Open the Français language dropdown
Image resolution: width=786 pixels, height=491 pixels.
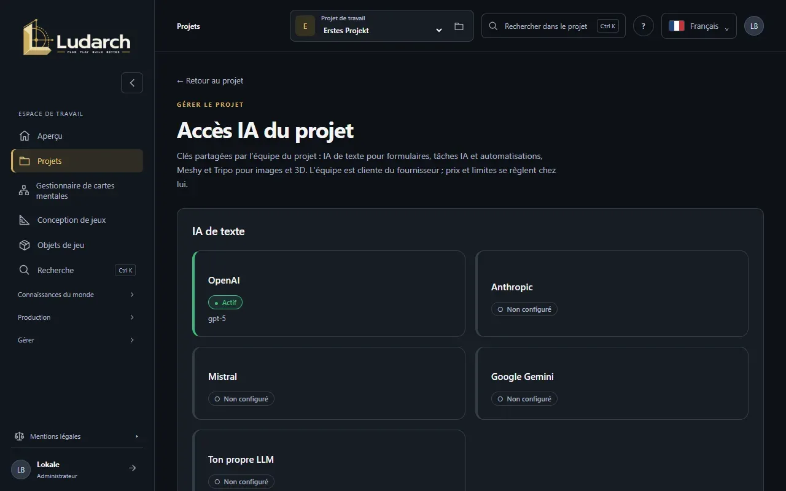coord(699,26)
